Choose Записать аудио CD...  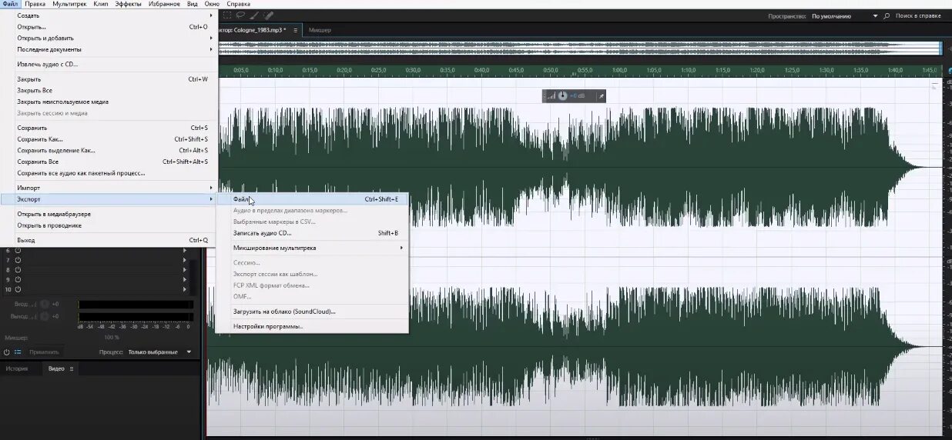(x=312, y=232)
